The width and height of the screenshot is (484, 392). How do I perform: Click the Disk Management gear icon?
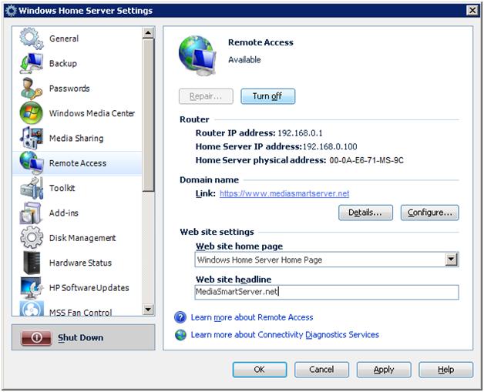tap(31, 237)
